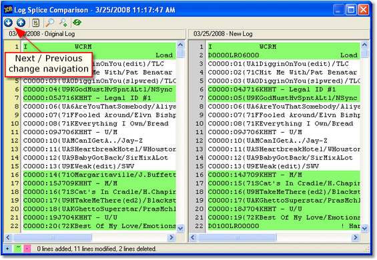Select the New Log pane header
This screenshot has width=377, height=260.
coord(279,34)
